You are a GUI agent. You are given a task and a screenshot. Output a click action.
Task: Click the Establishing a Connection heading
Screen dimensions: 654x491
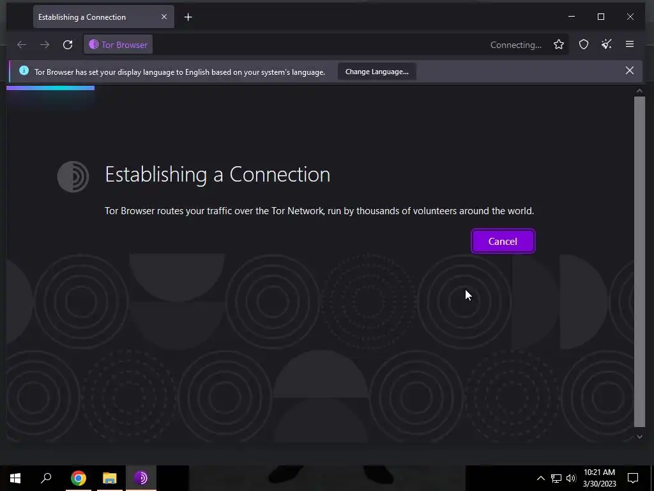pyautogui.click(x=217, y=174)
